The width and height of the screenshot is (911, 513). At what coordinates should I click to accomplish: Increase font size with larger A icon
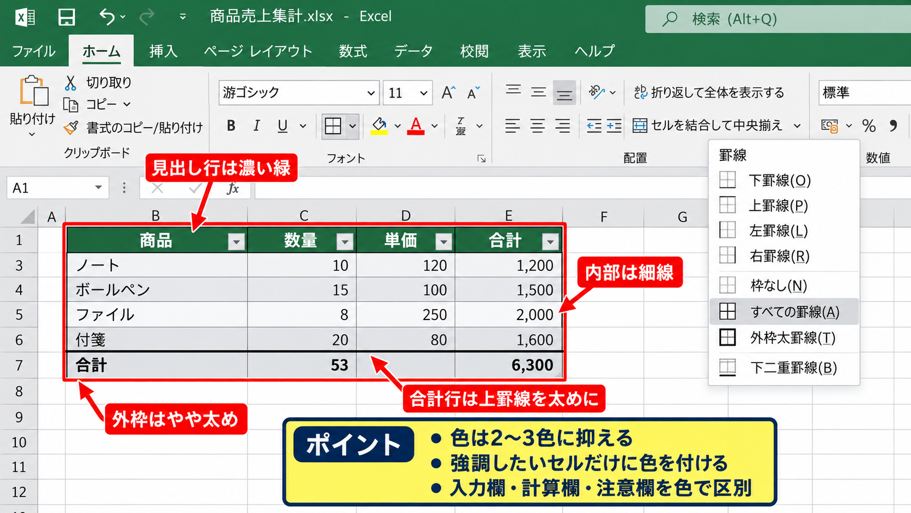(448, 93)
